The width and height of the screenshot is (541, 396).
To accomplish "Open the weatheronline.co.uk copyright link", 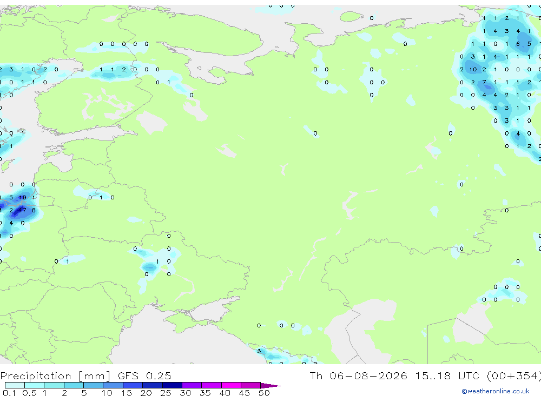I will (x=495, y=391).
